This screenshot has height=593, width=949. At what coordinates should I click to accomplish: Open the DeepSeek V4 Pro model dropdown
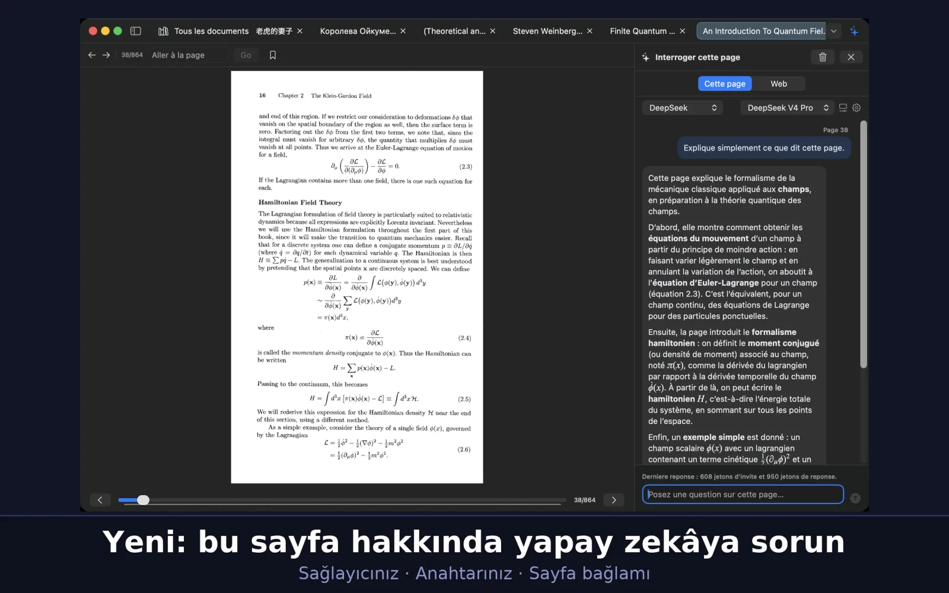coord(787,107)
